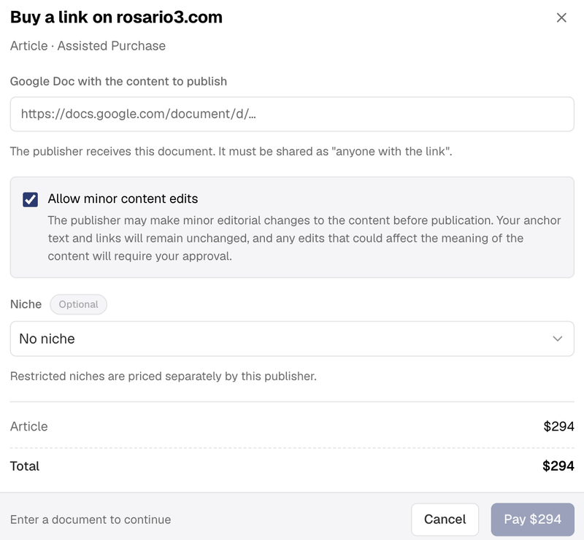Click the Article price $294 value
This screenshot has height=540, width=584.
pos(558,426)
